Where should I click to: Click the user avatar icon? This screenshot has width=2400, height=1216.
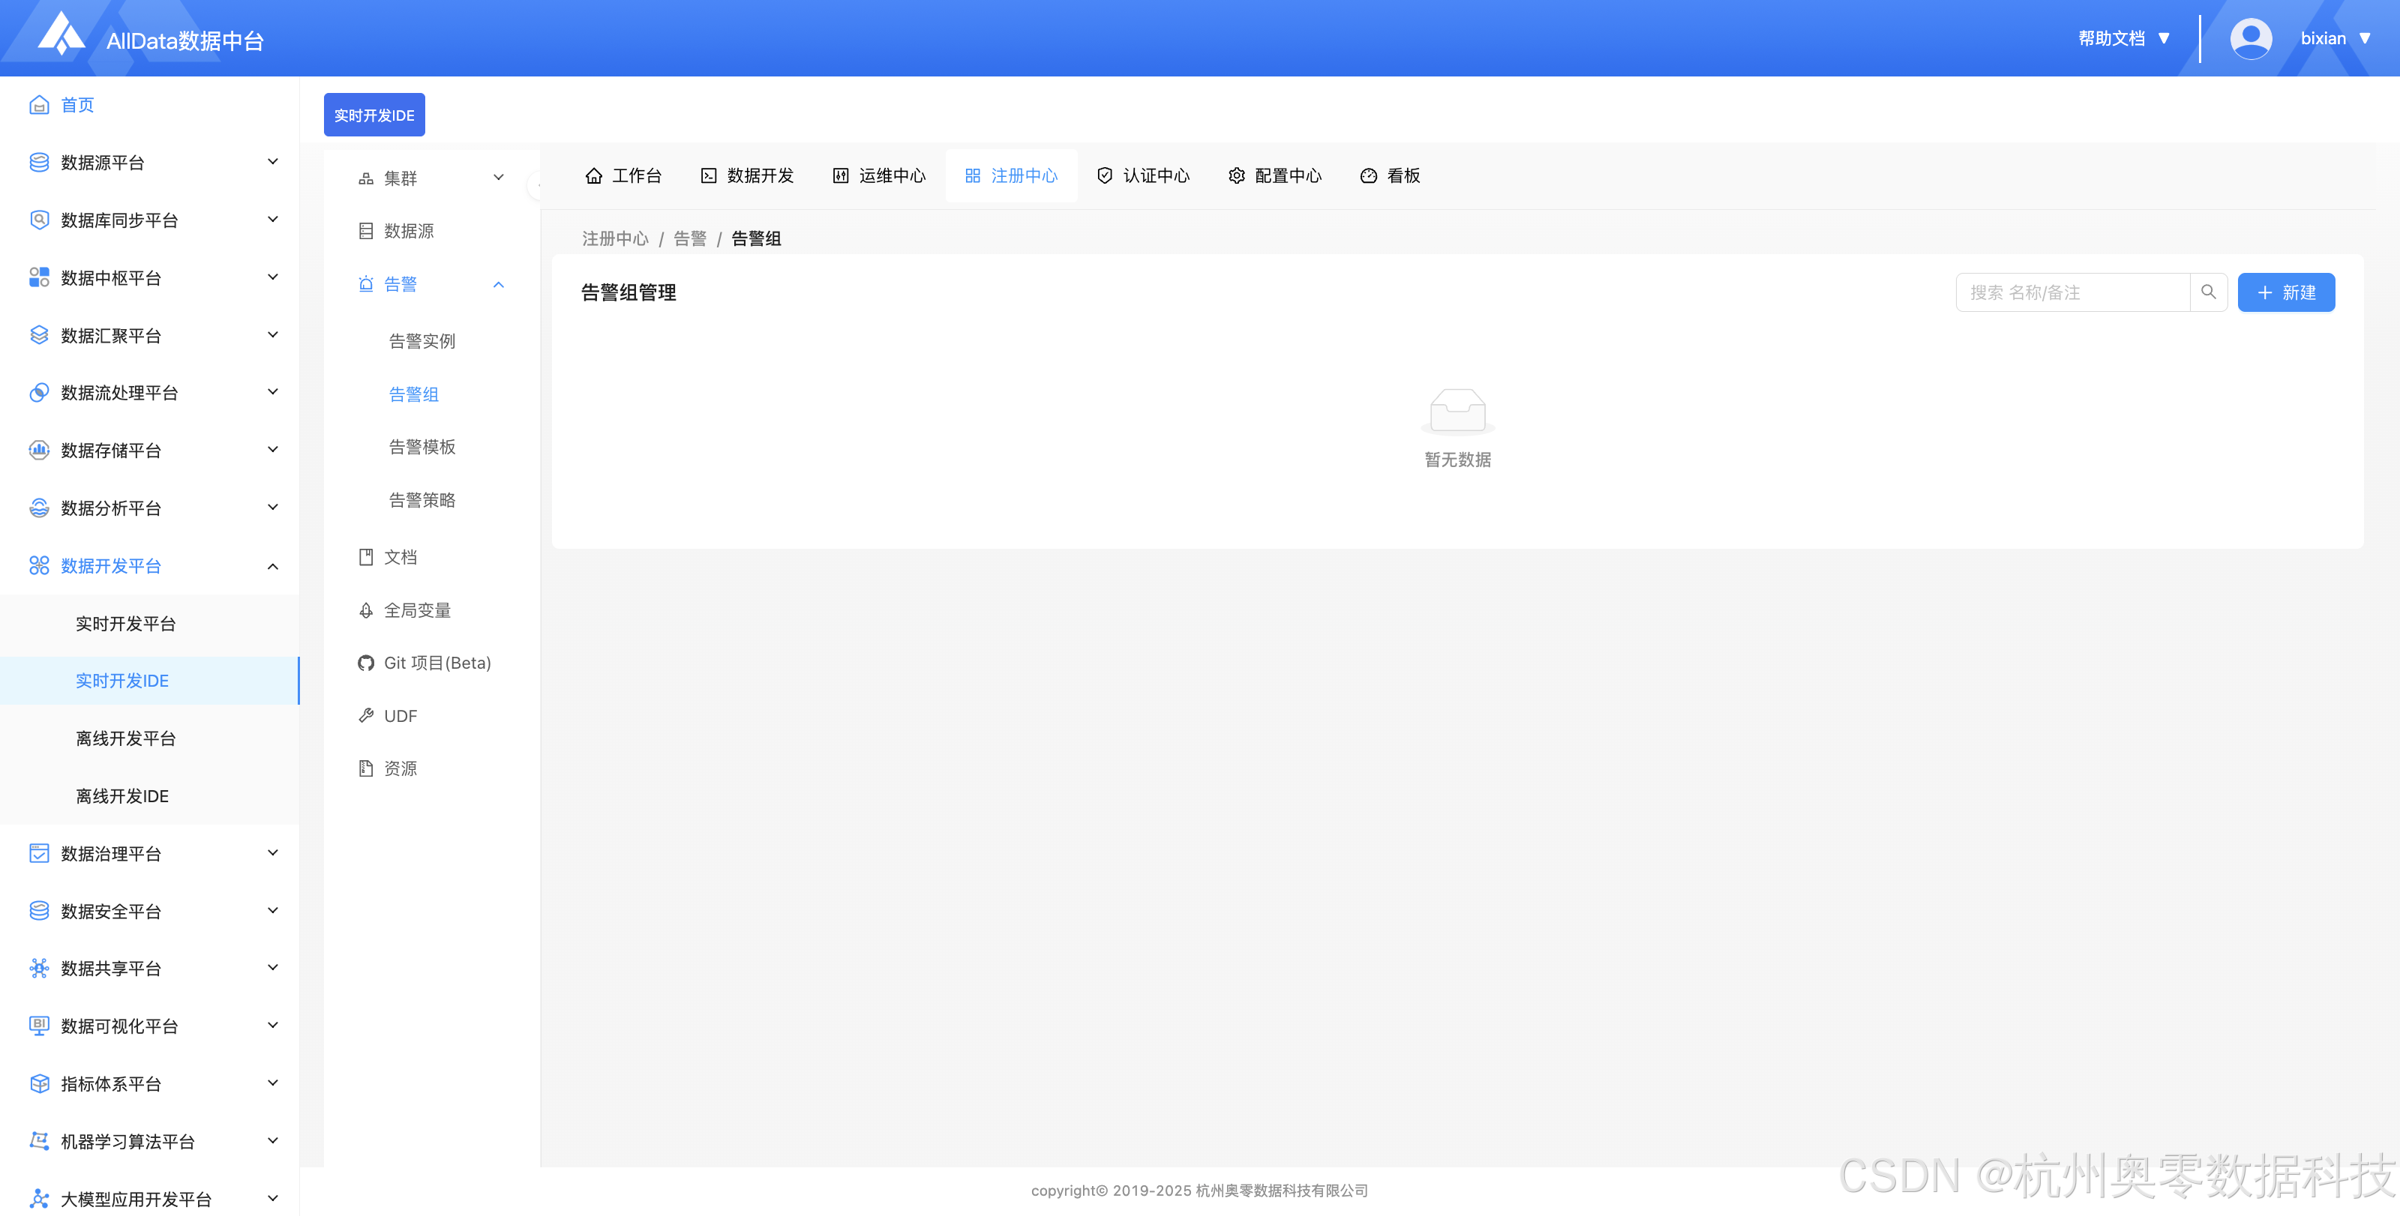pos(2250,38)
